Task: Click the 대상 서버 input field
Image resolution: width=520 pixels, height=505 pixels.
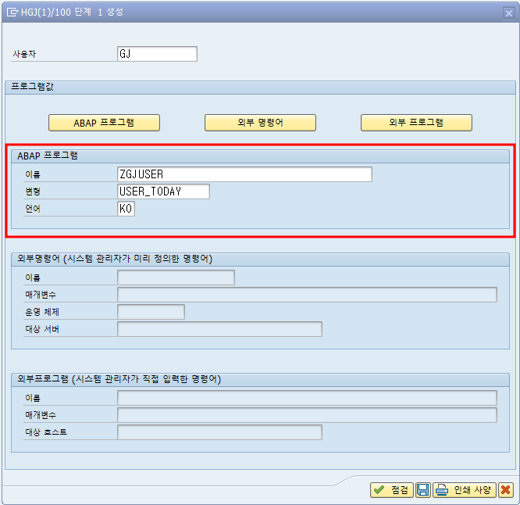Action: [219, 329]
